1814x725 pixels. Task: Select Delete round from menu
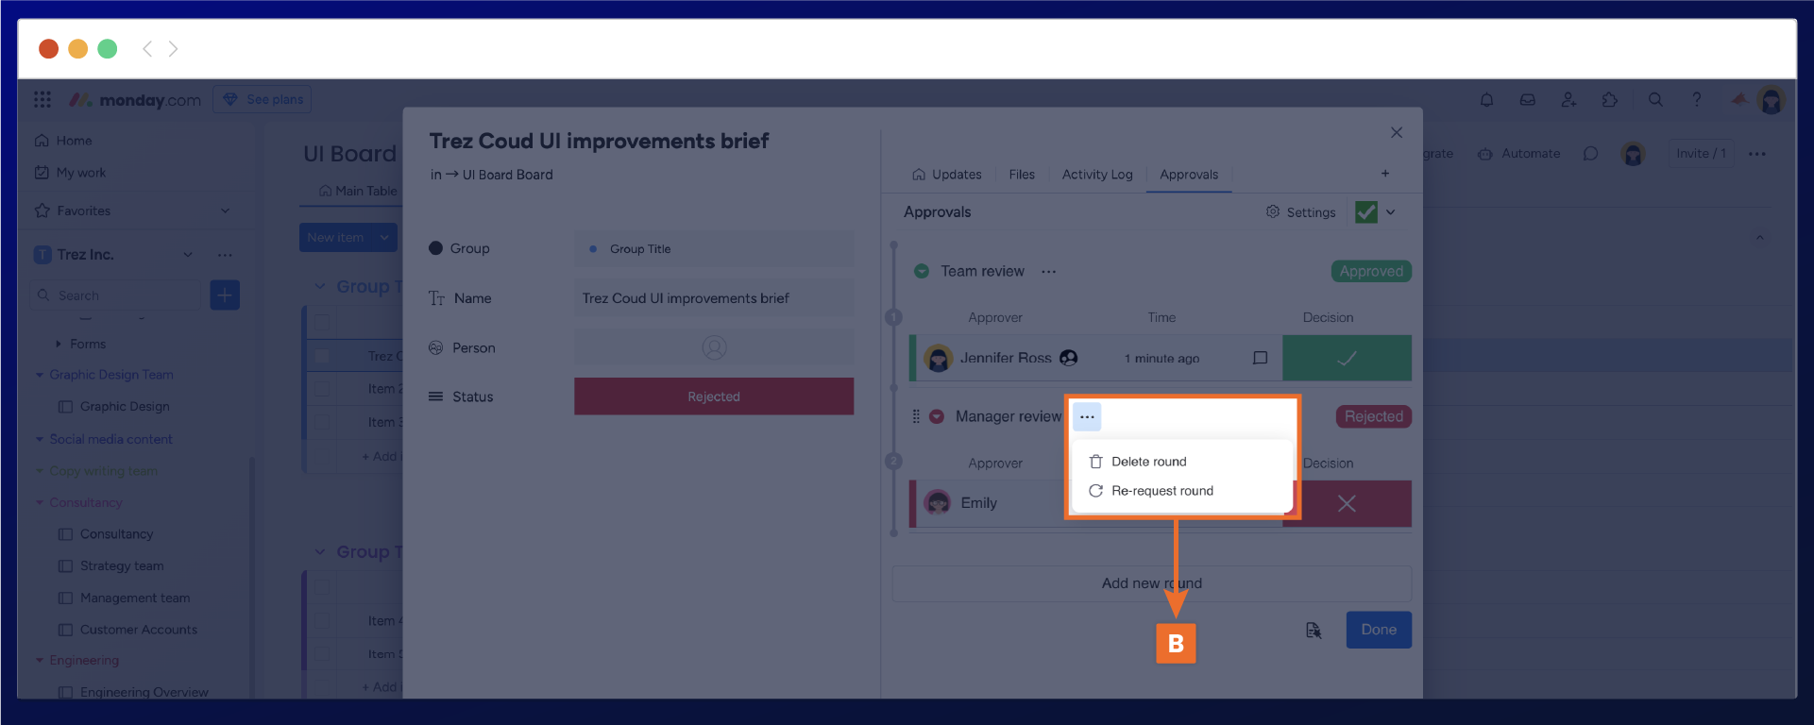point(1148,462)
